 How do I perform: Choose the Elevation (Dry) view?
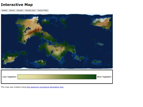coord(30,11)
